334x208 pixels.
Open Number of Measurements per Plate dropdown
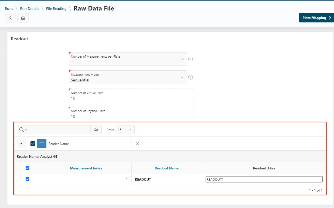click(x=128, y=59)
